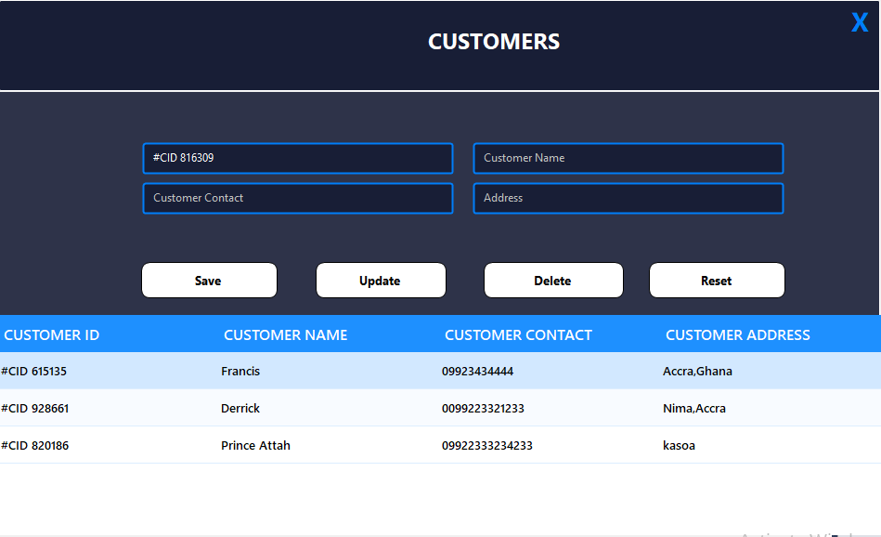The height and width of the screenshot is (537, 881).
Task: Click the CUSTOMER ADDRESS column header
Action: (x=737, y=334)
